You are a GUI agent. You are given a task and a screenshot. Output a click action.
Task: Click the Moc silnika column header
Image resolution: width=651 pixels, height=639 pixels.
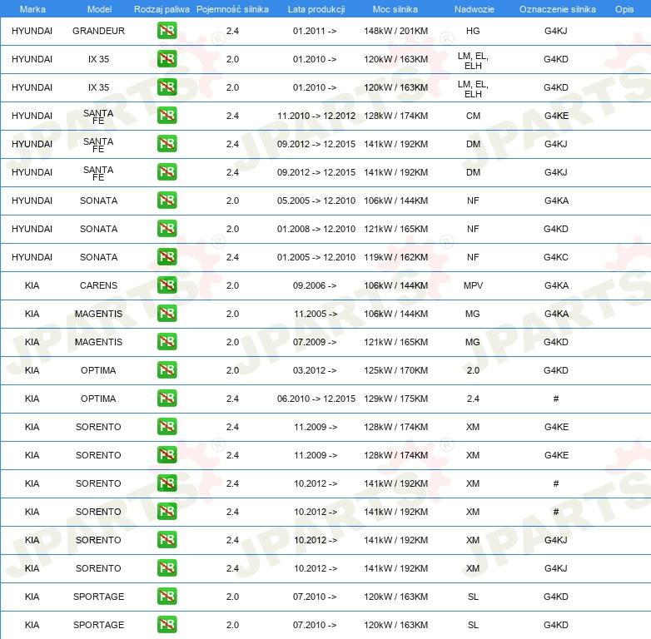click(x=395, y=8)
